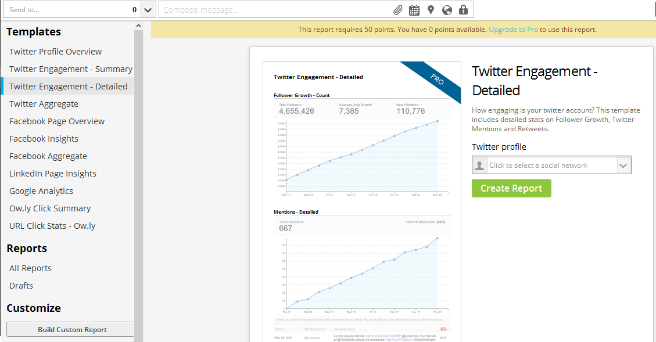The width and height of the screenshot is (656, 342).
Task: Click the 0 recipient counter
Action: pos(134,10)
